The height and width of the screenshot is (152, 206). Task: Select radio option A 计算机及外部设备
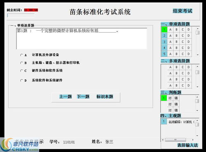pos(21,55)
